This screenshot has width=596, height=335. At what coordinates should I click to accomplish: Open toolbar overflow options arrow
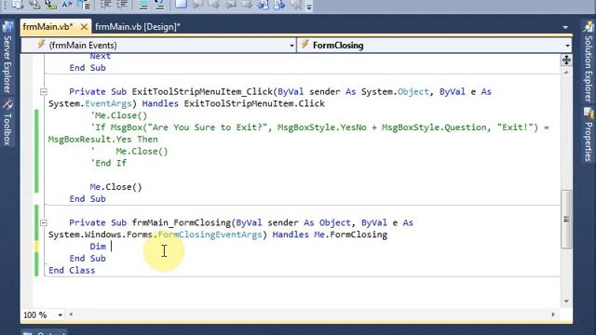pyautogui.click(x=309, y=7)
